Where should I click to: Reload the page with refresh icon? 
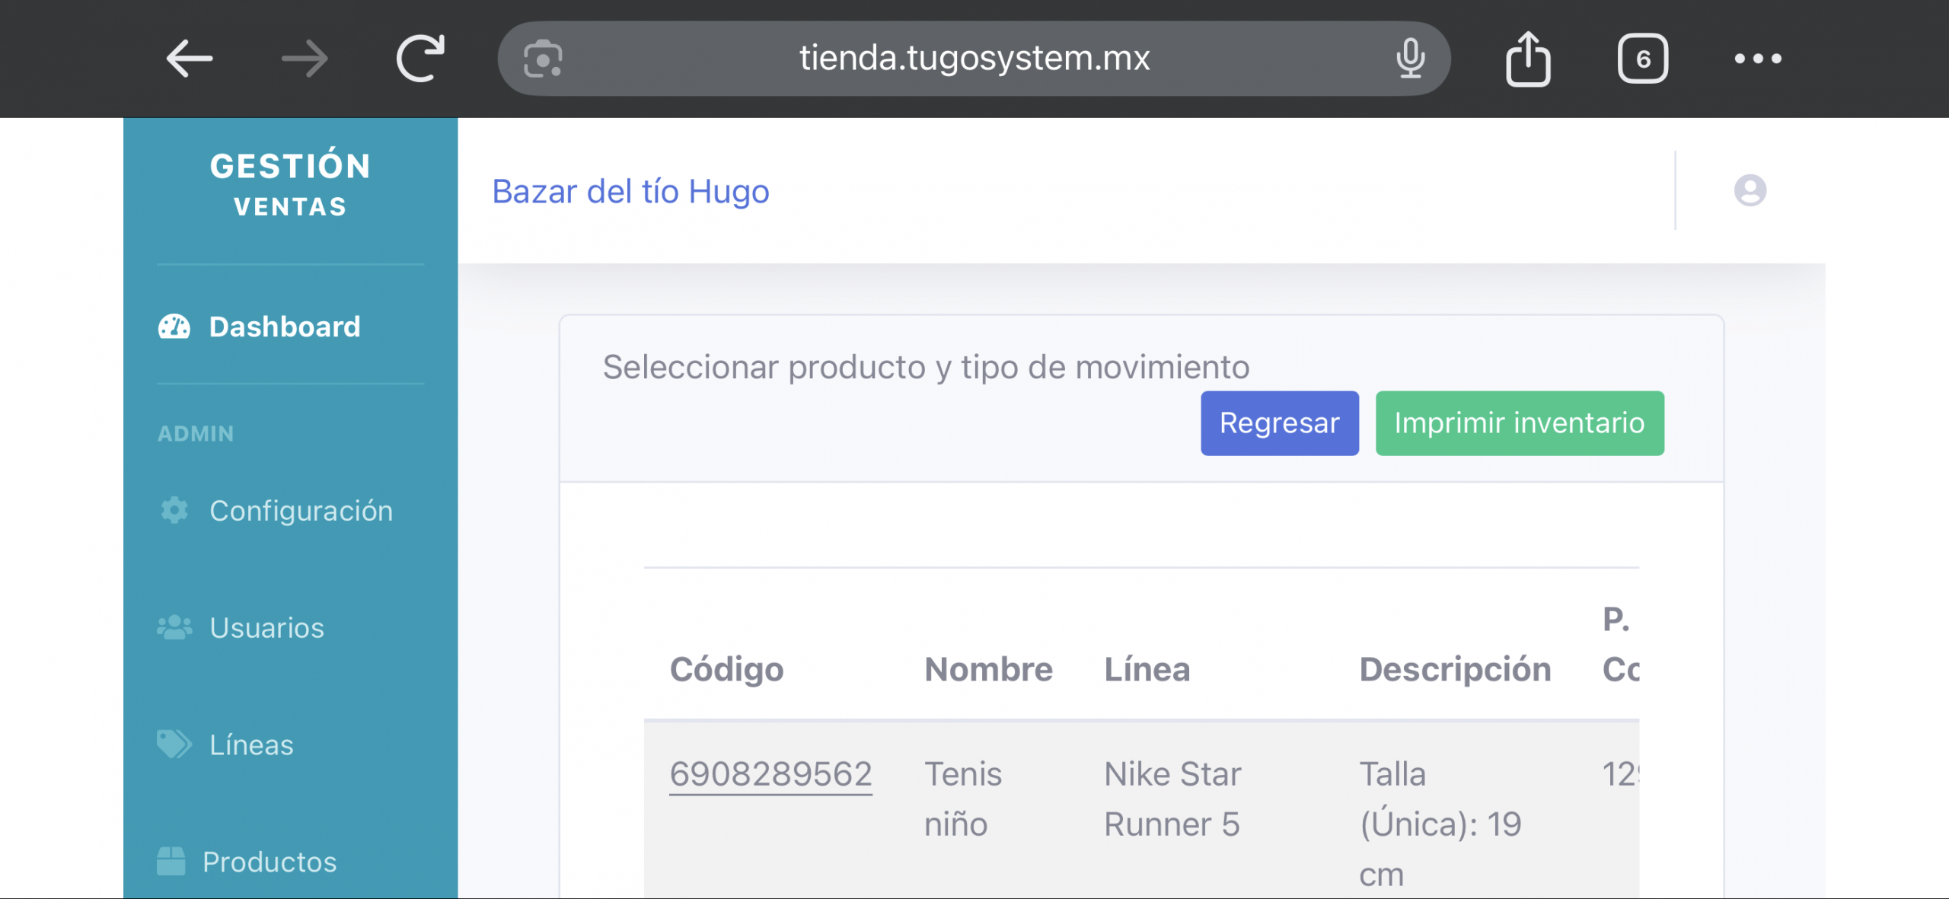(420, 59)
